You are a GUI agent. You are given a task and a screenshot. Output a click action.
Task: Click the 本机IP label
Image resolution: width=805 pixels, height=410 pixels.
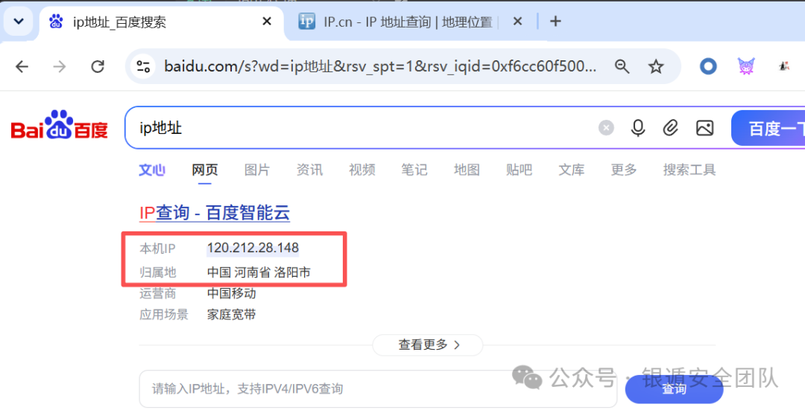point(157,249)
